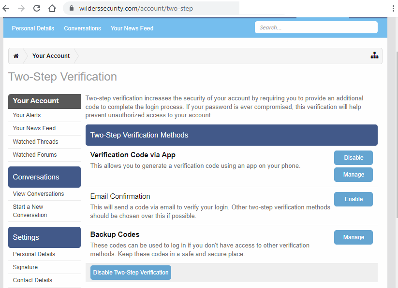The height and width of the screenshot is (288, 398).
Task: Open Your Alerts in the sidebar
Action: [x=26, y=115]
